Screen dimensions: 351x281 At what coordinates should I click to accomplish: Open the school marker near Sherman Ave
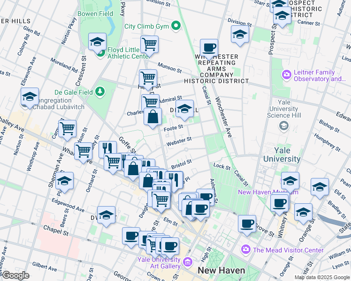(x=64, y=181)
